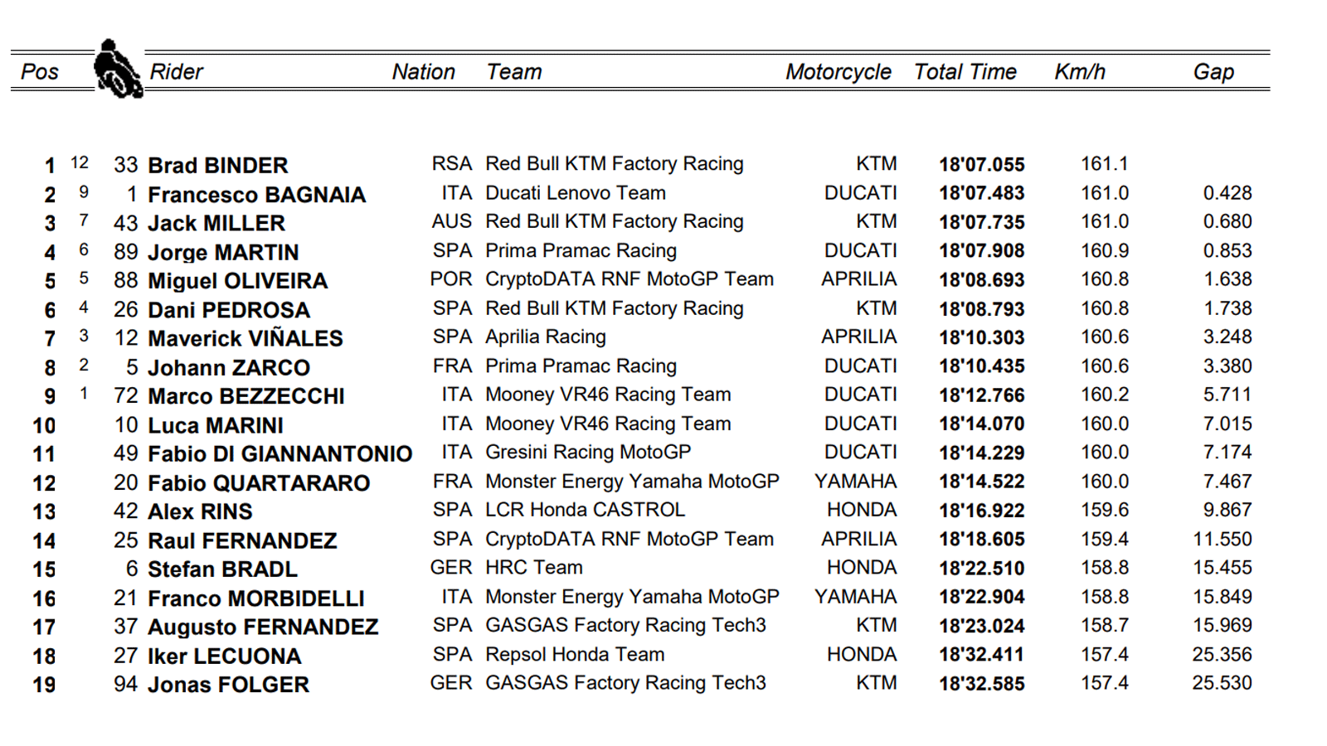The image size is (1327, 746).
Task: Select the Pos column header
Action: [x=40, y=72]
